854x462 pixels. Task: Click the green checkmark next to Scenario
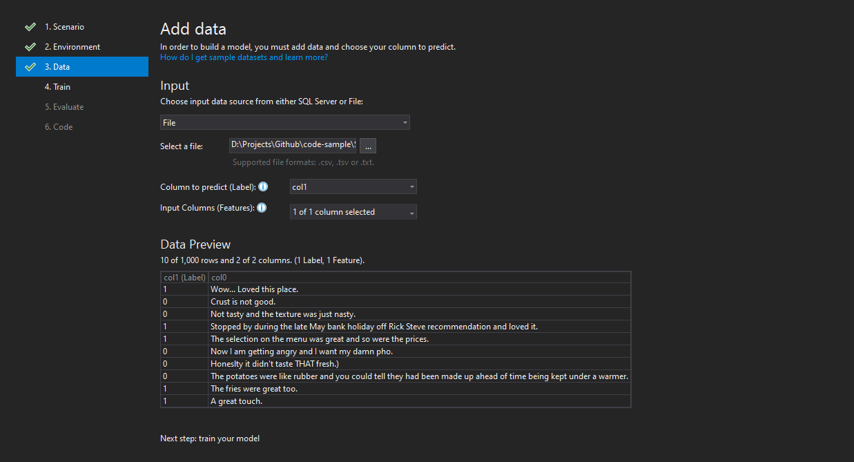[30, 27]
